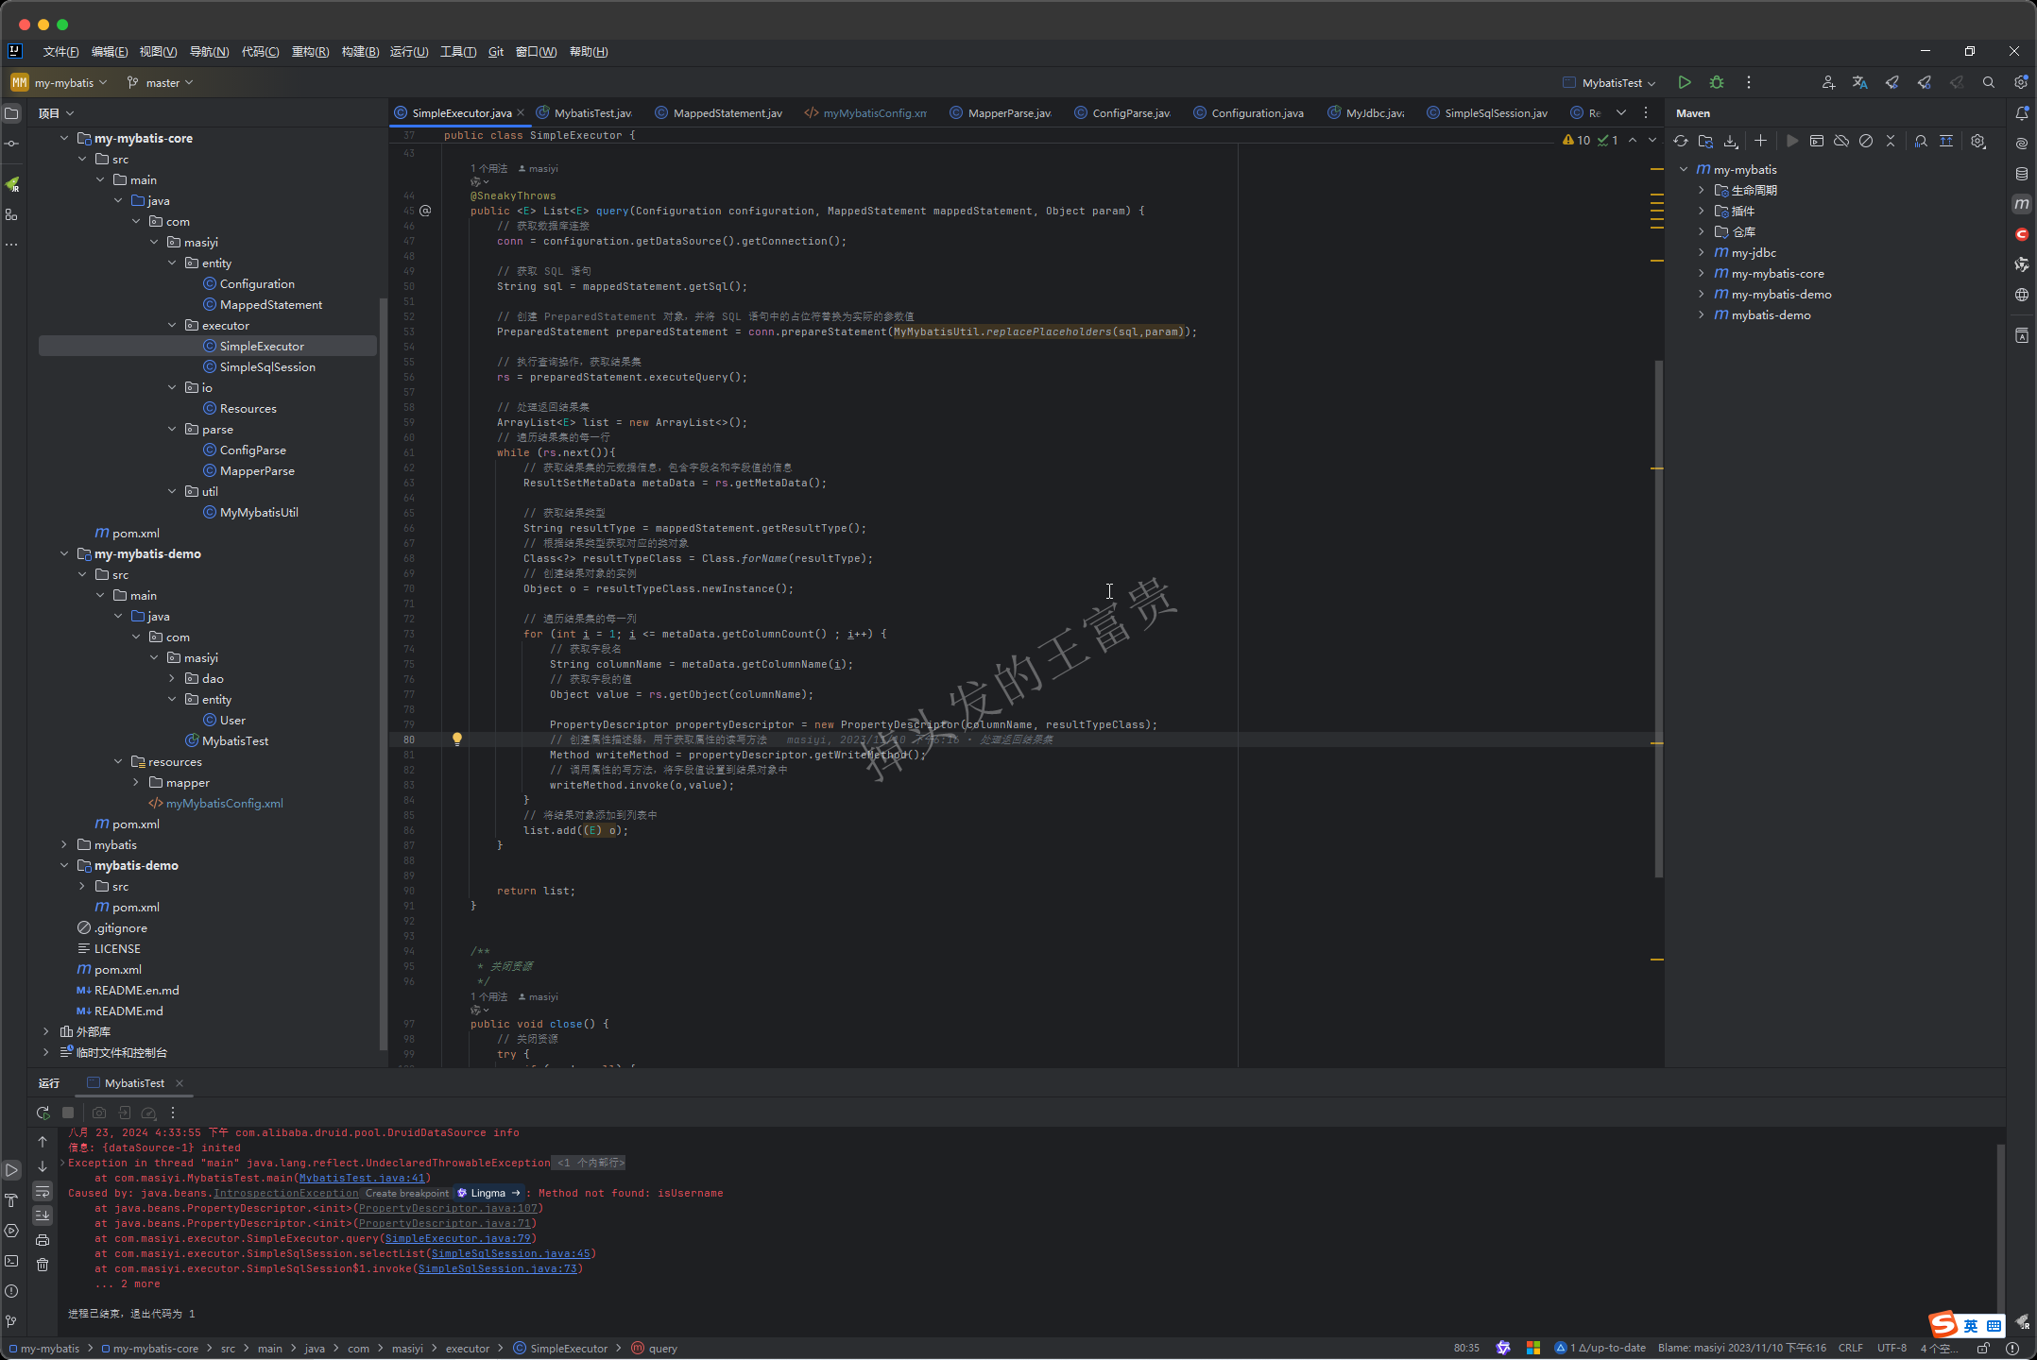
Task: Collapse the executor package folder
Action: point(172,326)
